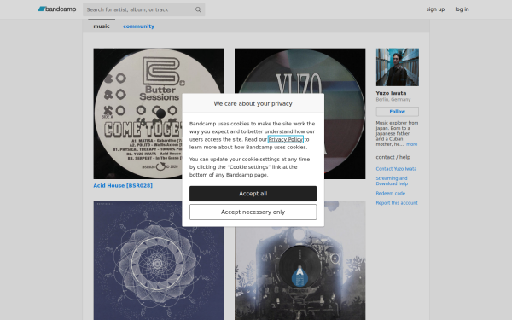Open the sign up link
Image resolution: width=512 pixels, height=320 pixels.
[x=435, y=9]
